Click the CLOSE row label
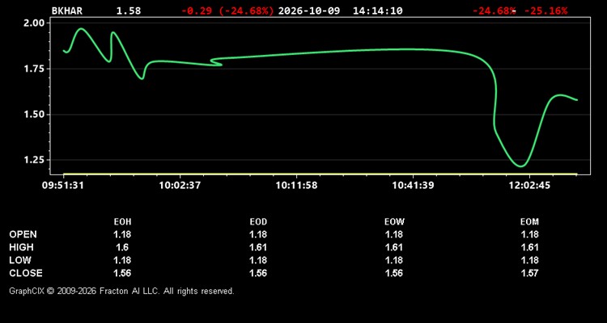Image resolution: width=607 pixels, height=323 pixels. (26, 273)
